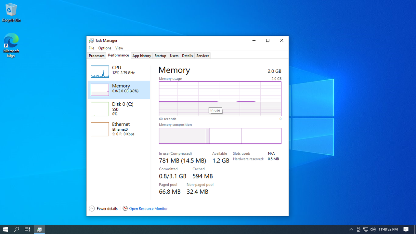Switch to the App history tab
The height and width of the screenshot is (234, 416).
[x=142, y=56]
